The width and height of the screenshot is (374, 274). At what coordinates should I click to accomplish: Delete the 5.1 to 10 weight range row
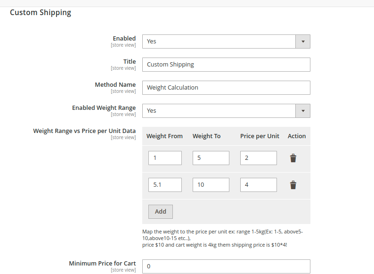[x=293, y=185]
